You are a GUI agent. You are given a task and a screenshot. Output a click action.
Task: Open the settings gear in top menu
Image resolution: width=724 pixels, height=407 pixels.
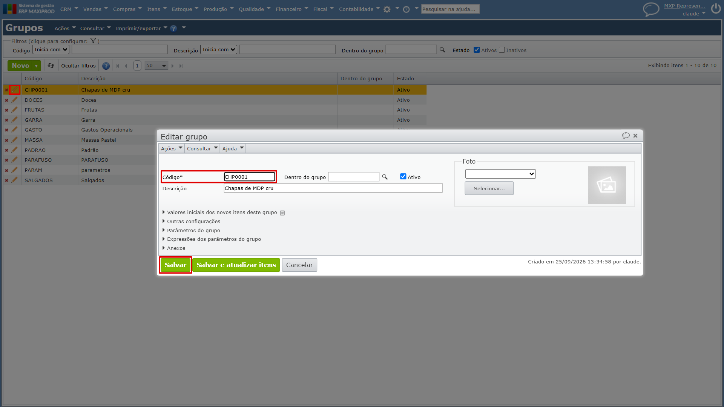click(x=387, y=9)
